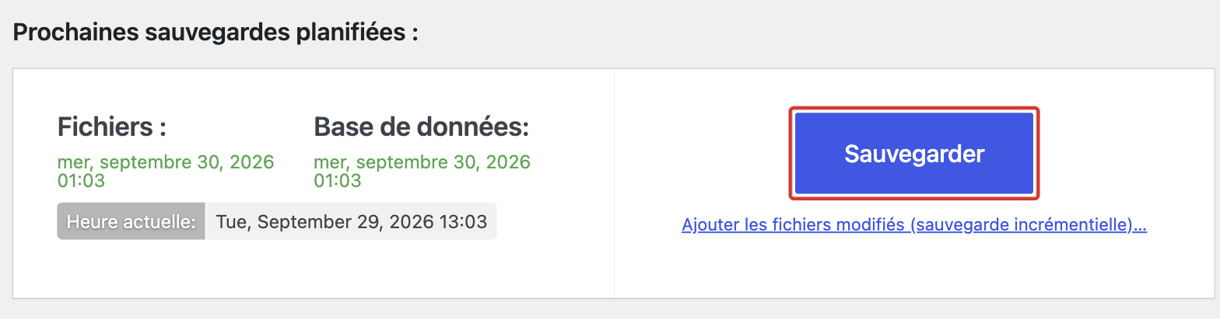Click the green 01:03 time under Base de données
This screenshot has height=319, width=1220.
pyautogui.click(x=338, y=181)
